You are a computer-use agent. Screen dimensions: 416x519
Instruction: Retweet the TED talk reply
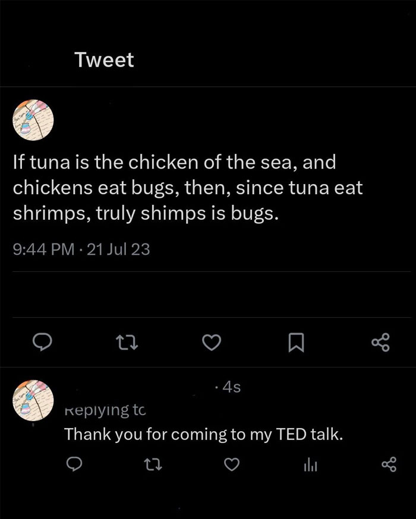point(153,466)
